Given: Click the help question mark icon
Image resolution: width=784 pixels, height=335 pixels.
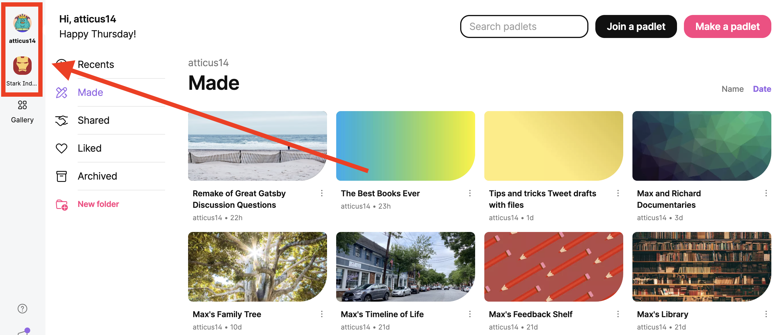Looking at the screenshot, I should tap(22, 309).
